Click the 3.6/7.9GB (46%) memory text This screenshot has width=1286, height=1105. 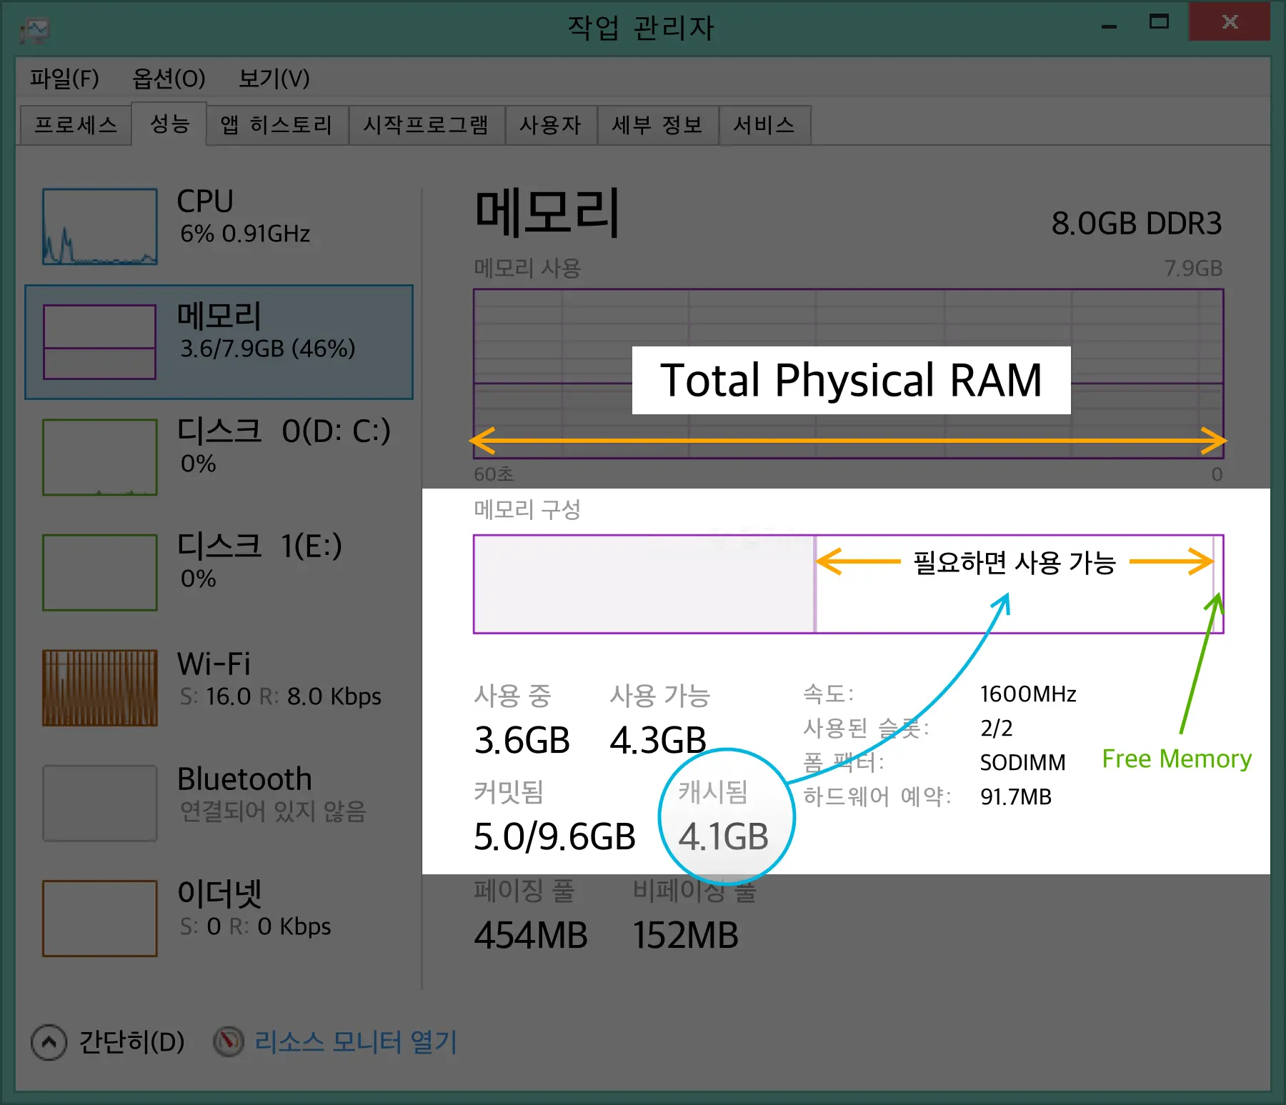pos(267,349)
